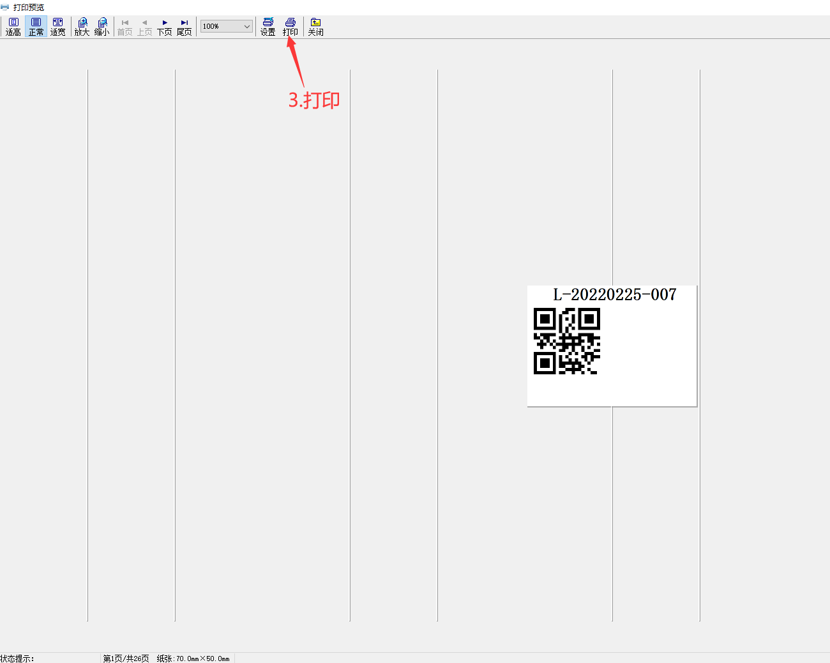
Task: Switch to 正常 normal view mode
Action: [x=36, y=27]
